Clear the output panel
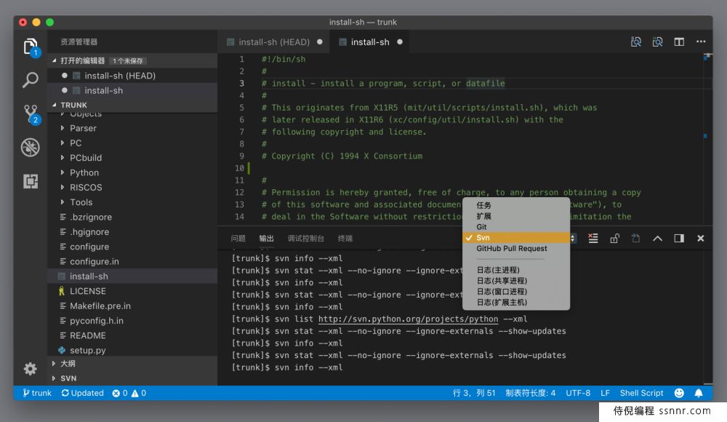Image resolution: width=727 pixels, height=422 pixels. [x=593, y=238]
